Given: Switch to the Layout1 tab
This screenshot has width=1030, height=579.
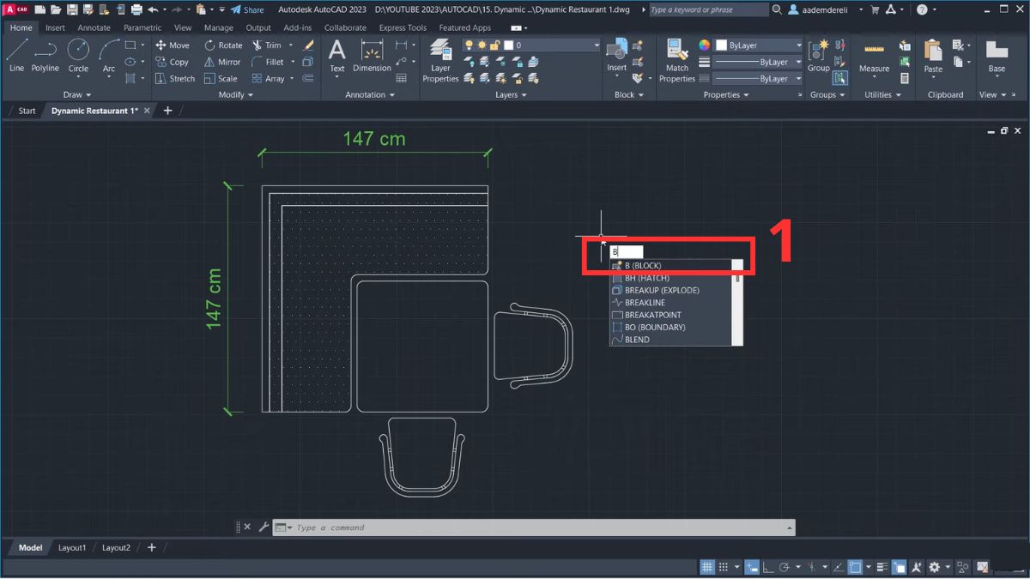Looking at the screenshot, I should (72, 547).
